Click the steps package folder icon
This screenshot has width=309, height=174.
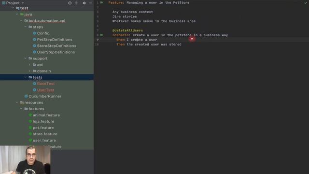point(30,27)
